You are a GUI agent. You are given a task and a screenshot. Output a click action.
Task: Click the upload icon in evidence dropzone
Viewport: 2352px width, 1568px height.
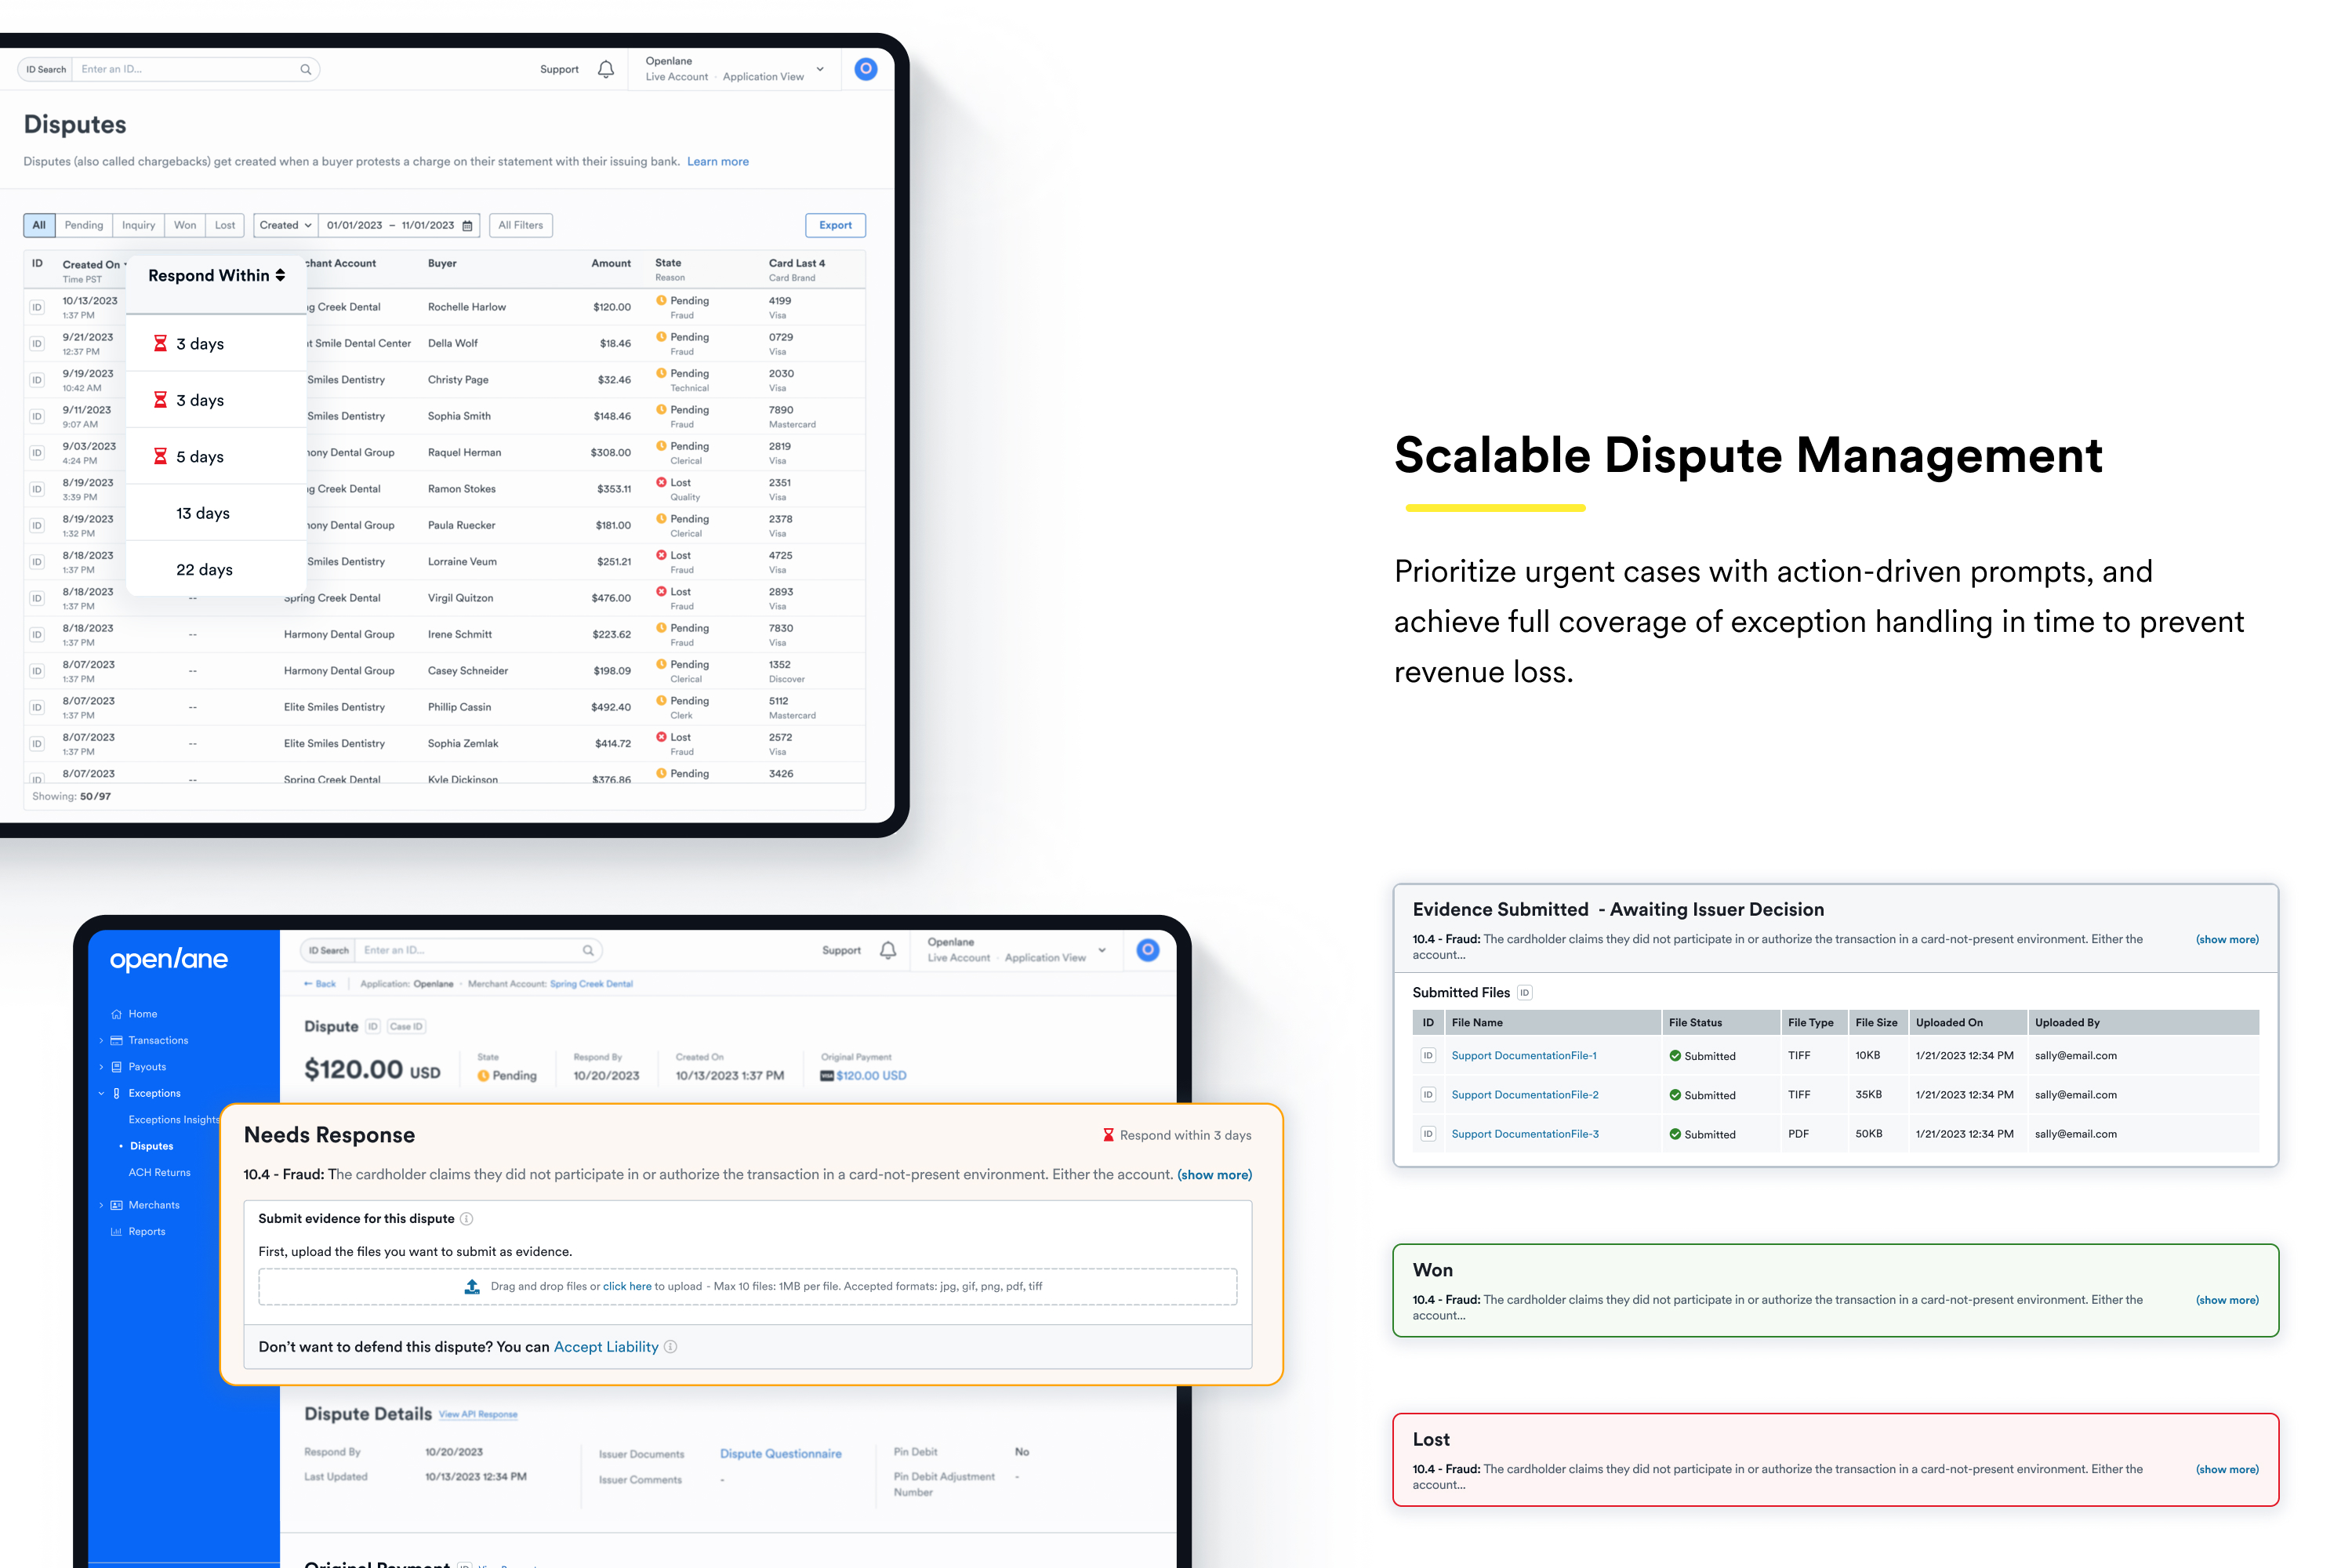[472, 1287]
